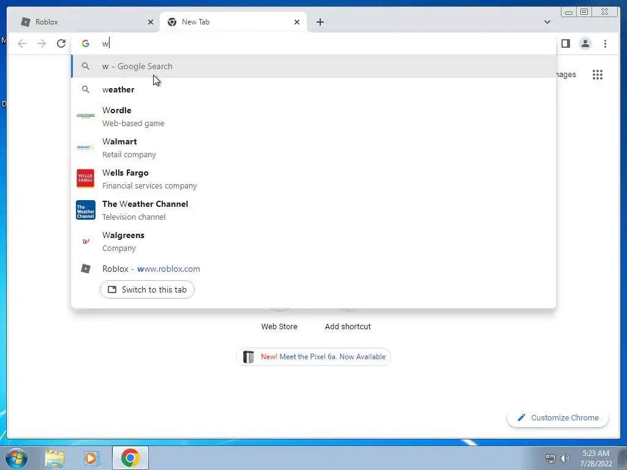Viewport: 627px width, 470px height.
Task: Click the taskbar clock showing 5:23 AM
Action: (596, 458)
